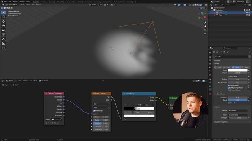The width and height of the screenshot is (252, 141).
Task: Toggle the Use Nodes checkbox
Action: click(x=40, y=81)
